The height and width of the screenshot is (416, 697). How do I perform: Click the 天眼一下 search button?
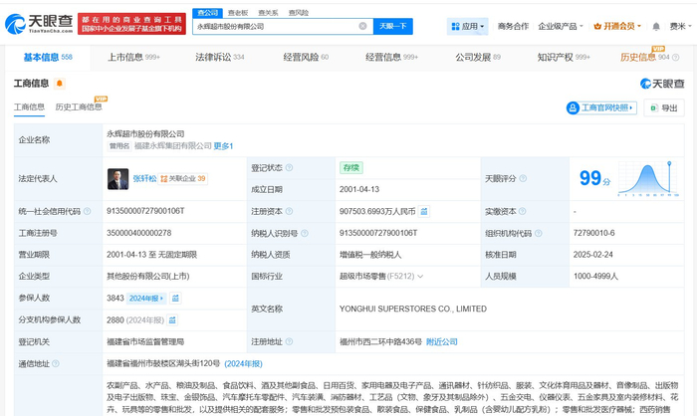[392, 26]
